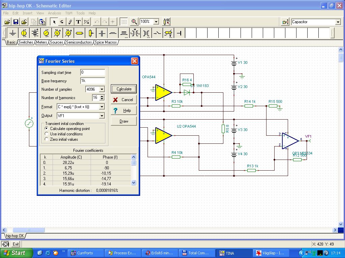Screen dimensions: 345x258
Task: Click the hip-hop OK document tab
Action: pyautogui.click(x=15, y=236)
